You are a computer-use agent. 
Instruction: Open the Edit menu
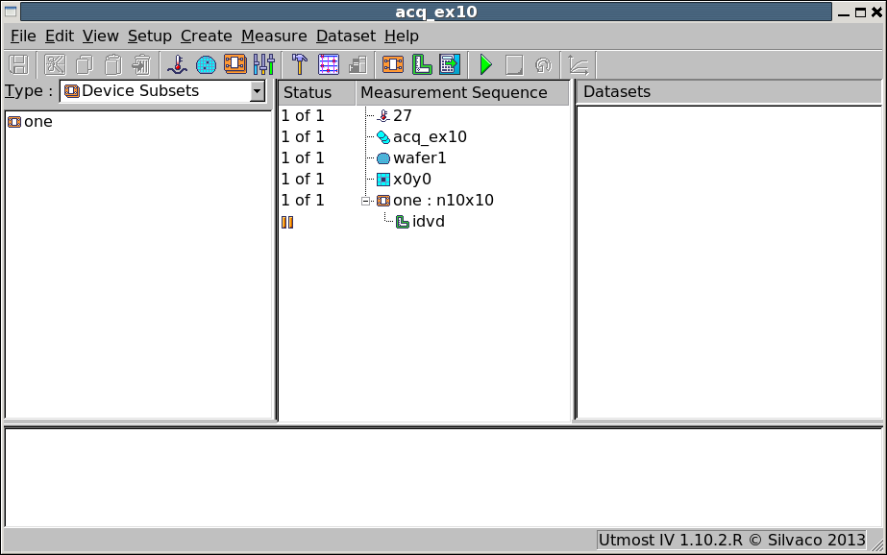click(x=60, y=36)
